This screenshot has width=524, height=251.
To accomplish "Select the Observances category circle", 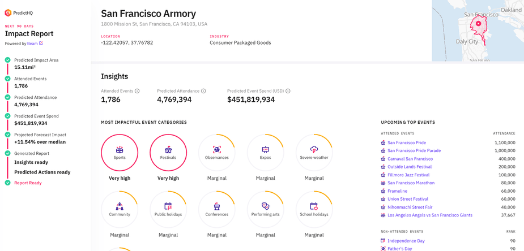I will [217, 153].
